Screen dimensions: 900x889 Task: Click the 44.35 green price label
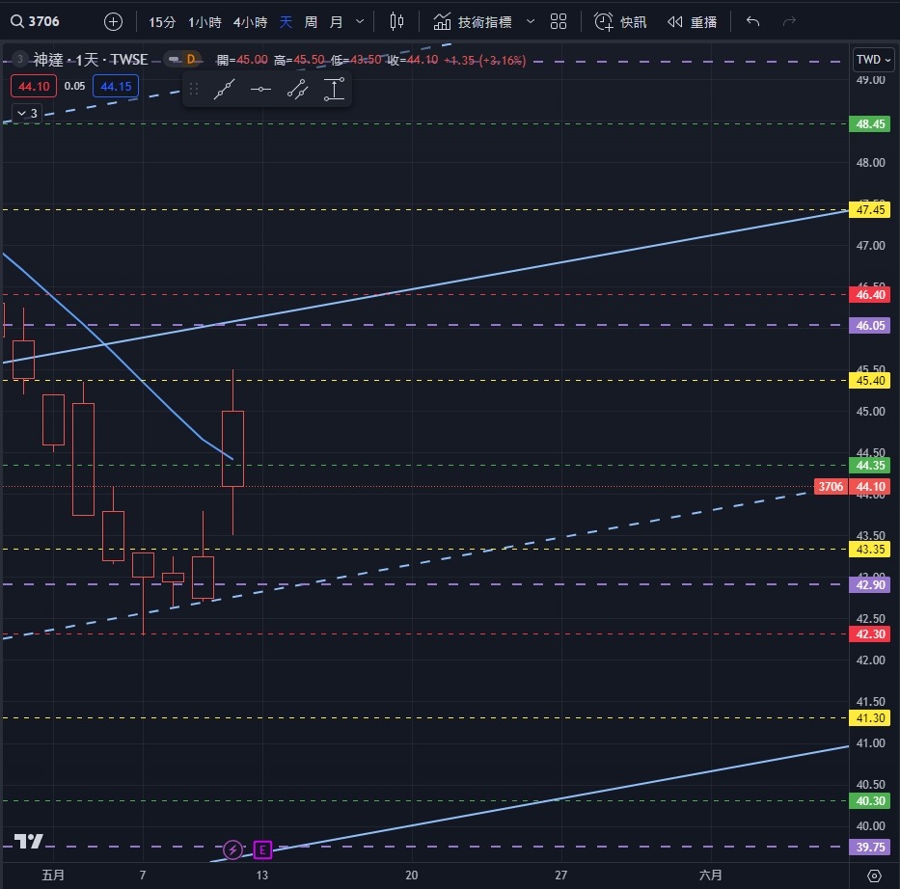[x=870, y=465]
